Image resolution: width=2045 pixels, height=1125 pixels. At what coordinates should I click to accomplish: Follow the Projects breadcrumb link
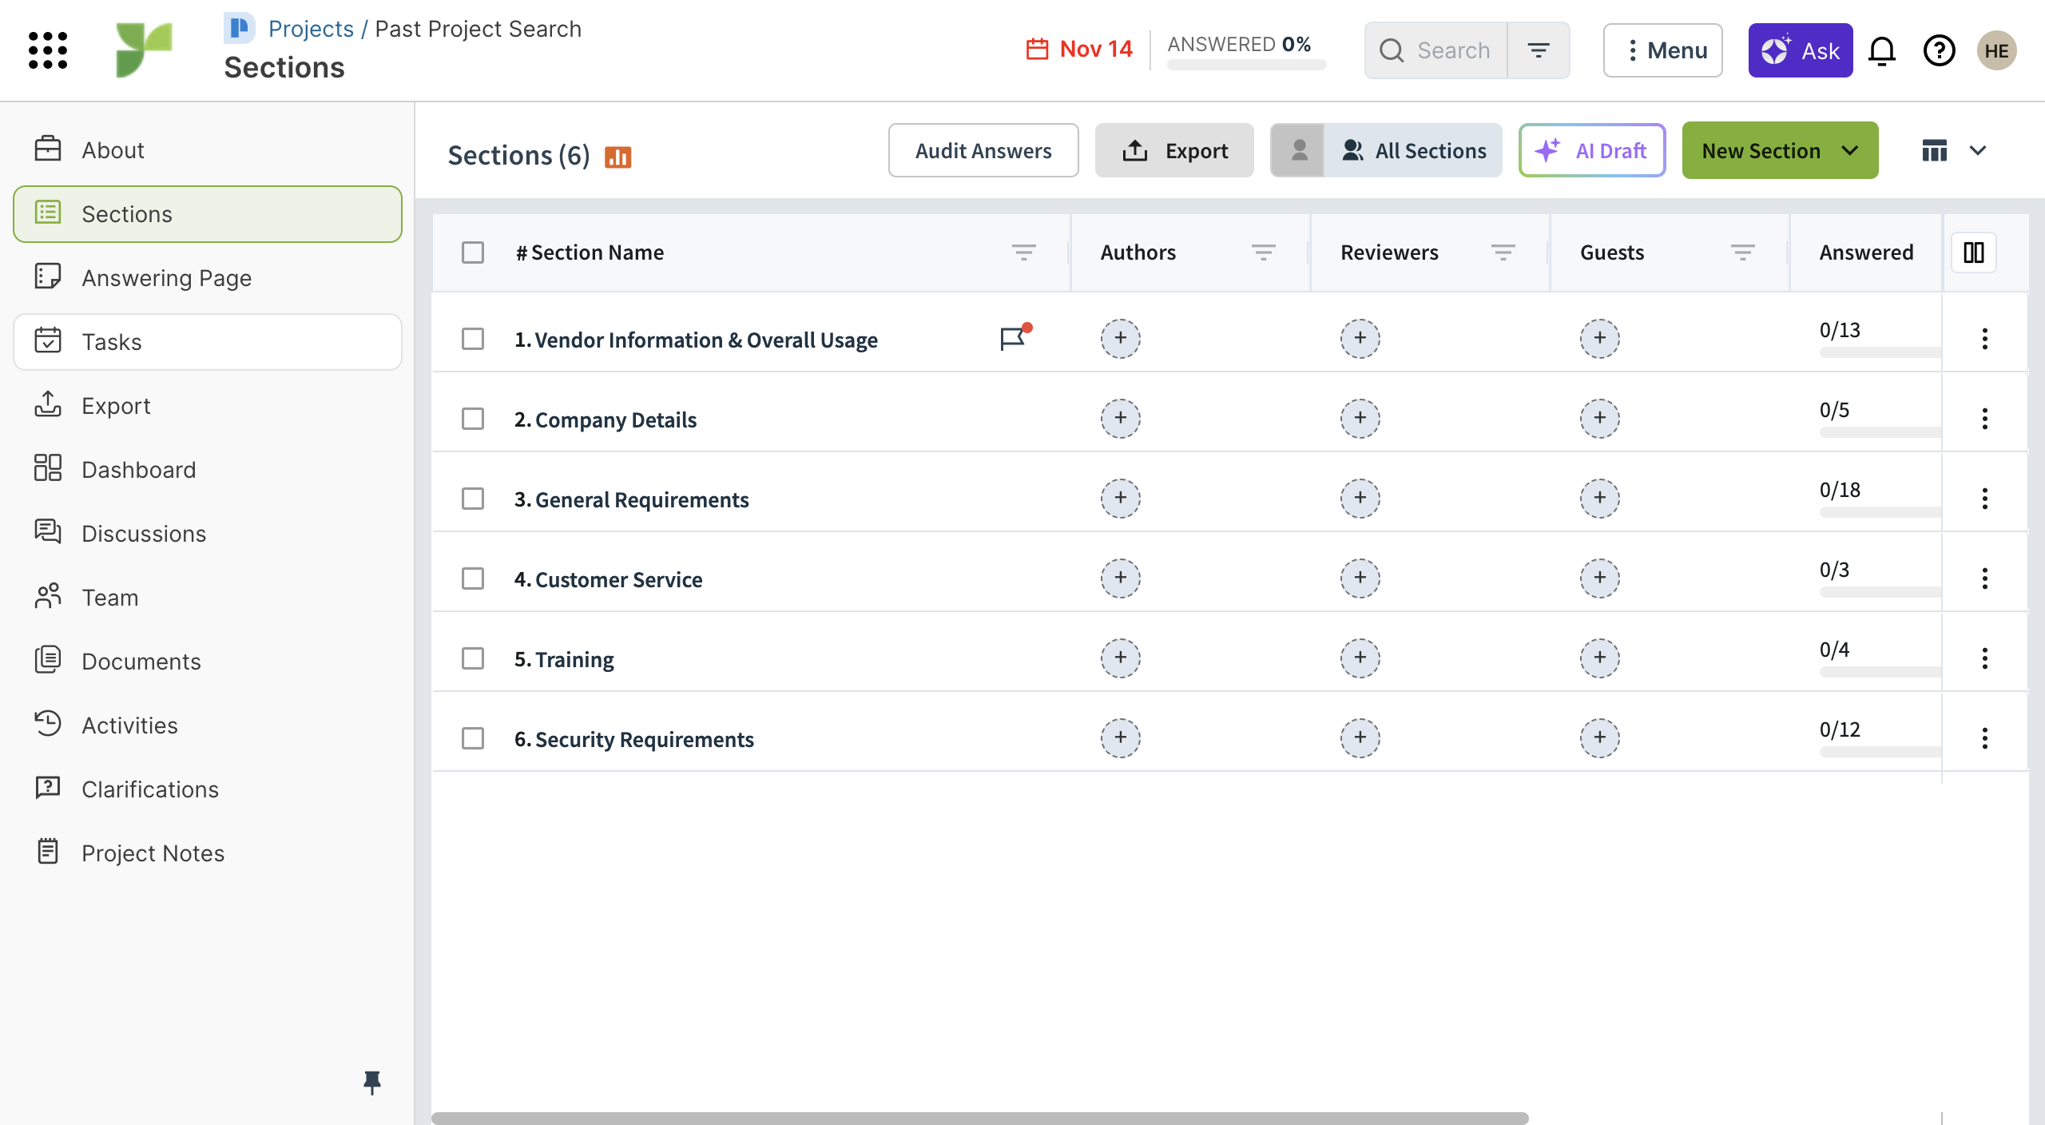click(x=311, y=29)
